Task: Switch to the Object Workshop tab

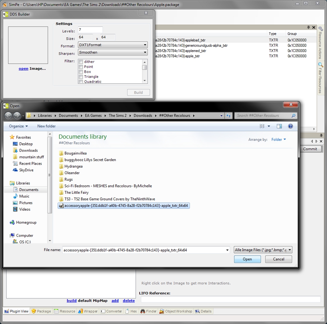Action: tap(176, 311)
